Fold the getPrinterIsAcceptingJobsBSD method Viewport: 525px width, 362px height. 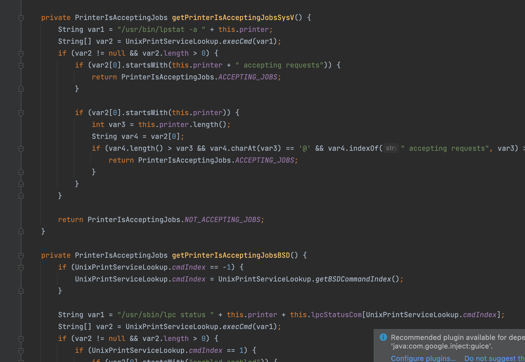pyautogui.click(x=21, y=256)
